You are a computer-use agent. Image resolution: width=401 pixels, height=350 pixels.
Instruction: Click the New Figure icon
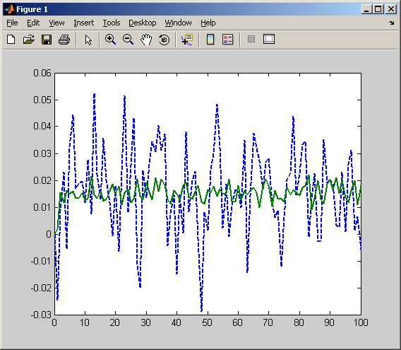(11, 40)
